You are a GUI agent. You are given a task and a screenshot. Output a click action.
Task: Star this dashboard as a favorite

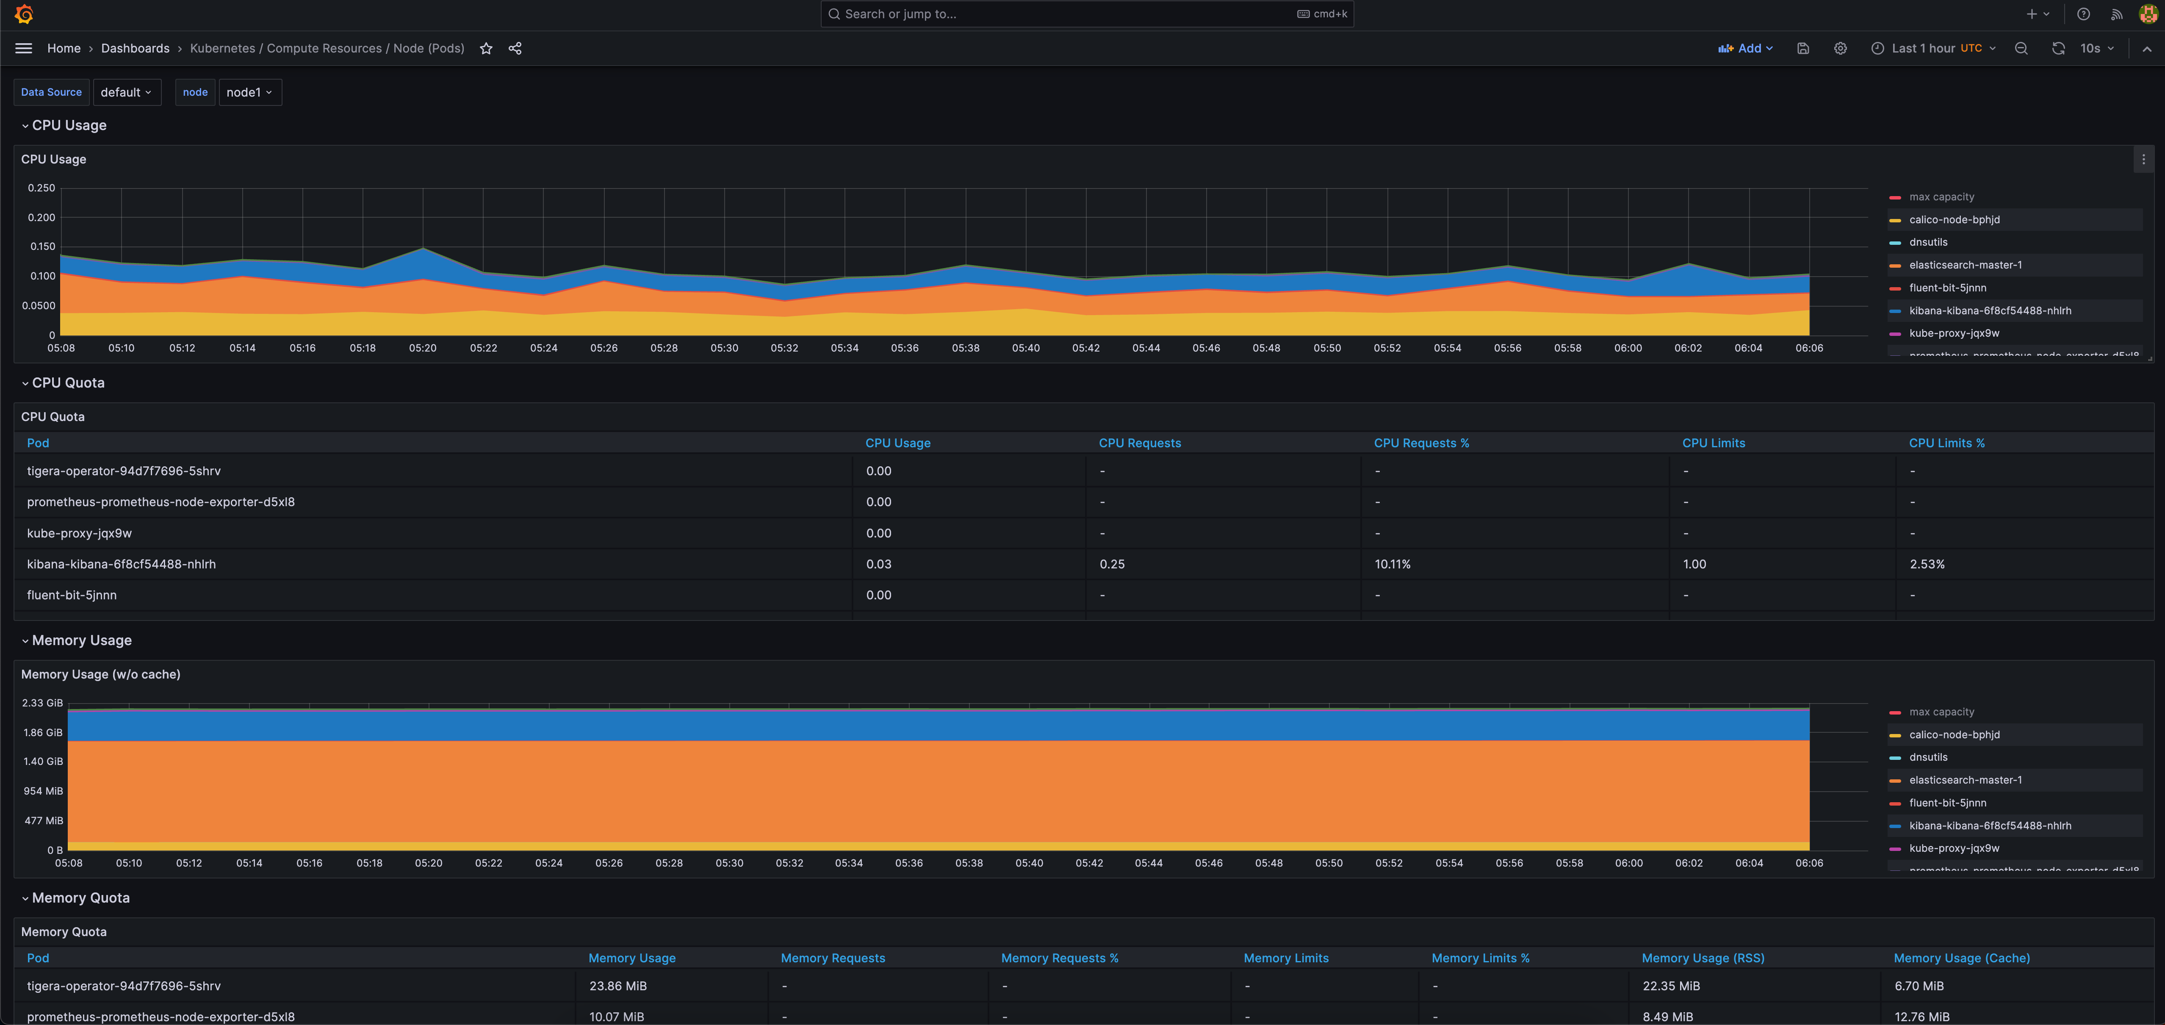tap(486, 48)
